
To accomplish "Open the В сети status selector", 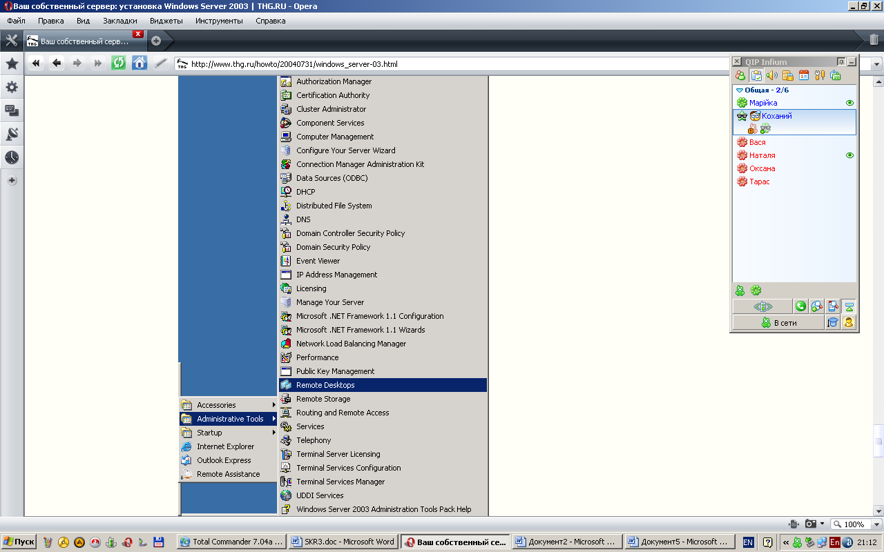I will point(778,322).
